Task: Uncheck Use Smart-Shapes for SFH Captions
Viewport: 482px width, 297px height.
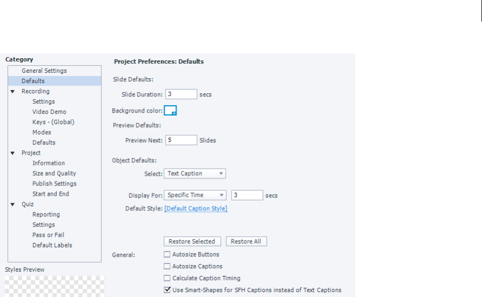Action: click(x=167, y=290)
